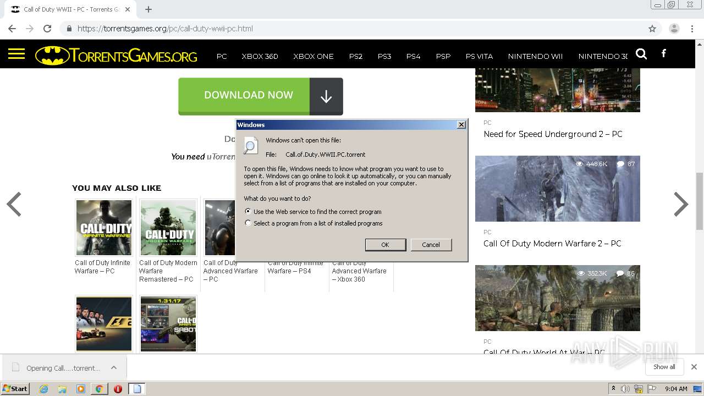This screenshot has height=396, width=704.
Task: Show hidden tray icons arrow
Action: tap(613, 389)
